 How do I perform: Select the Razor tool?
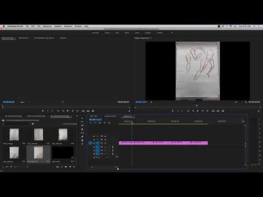[x=82, y=129]
